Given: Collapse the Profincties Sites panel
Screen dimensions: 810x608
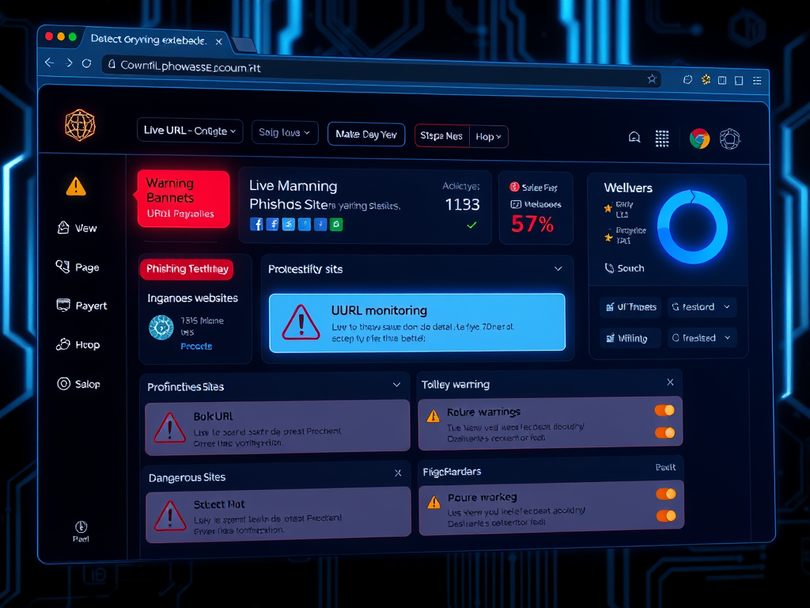Looking at the screenshot, I should point(398,386).
